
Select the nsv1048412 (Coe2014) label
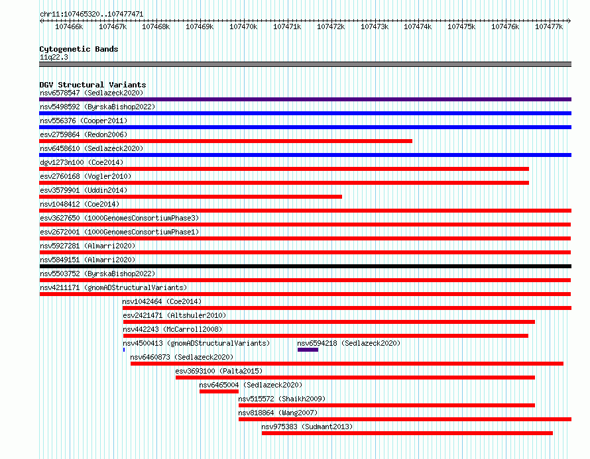(80, 204)
